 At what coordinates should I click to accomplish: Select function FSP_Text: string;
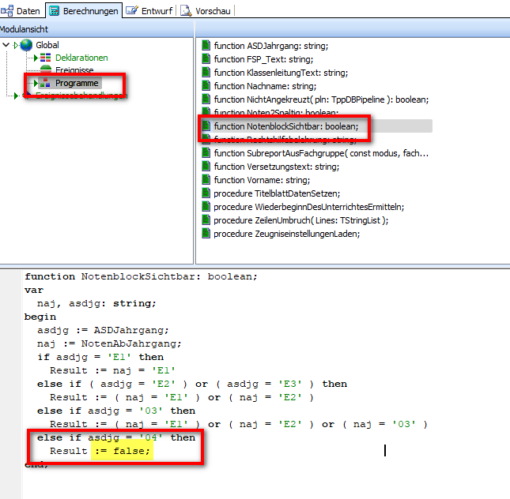pyautogui.click(x=263, y=59)
